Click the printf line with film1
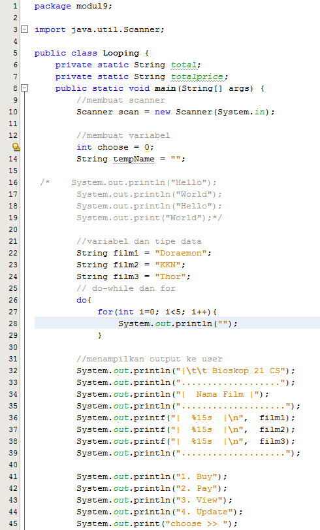Screen dimensions: 320x530 point(186,418)
